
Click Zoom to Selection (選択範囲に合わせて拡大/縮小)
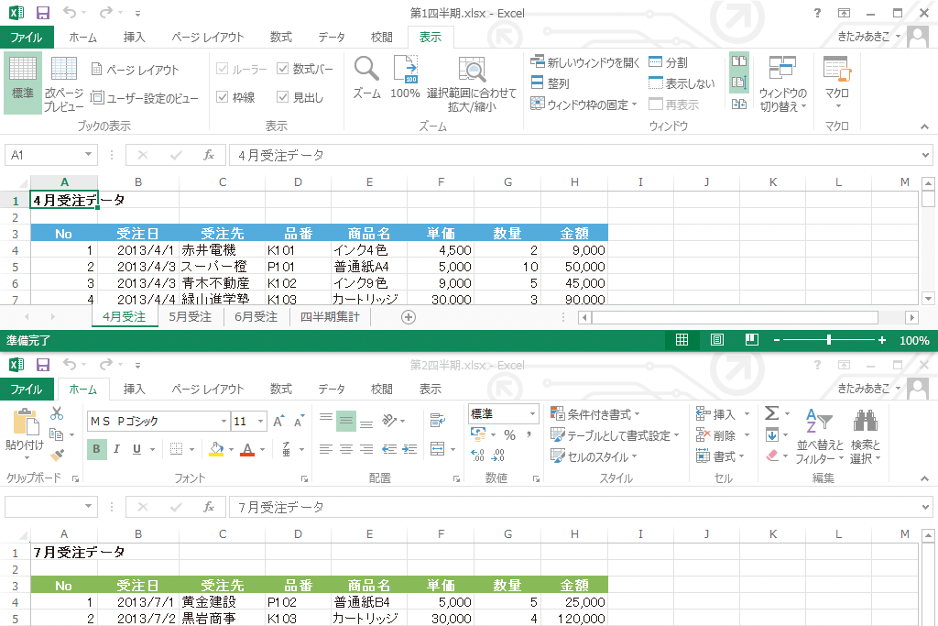(472, 83)
